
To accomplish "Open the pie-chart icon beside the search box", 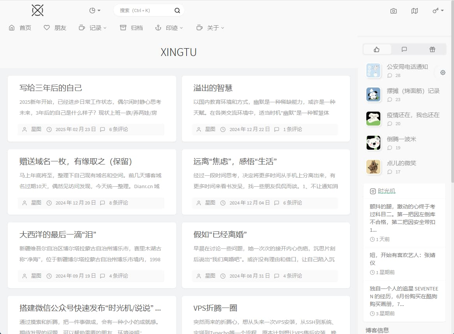I will click(x=92, y=10).
